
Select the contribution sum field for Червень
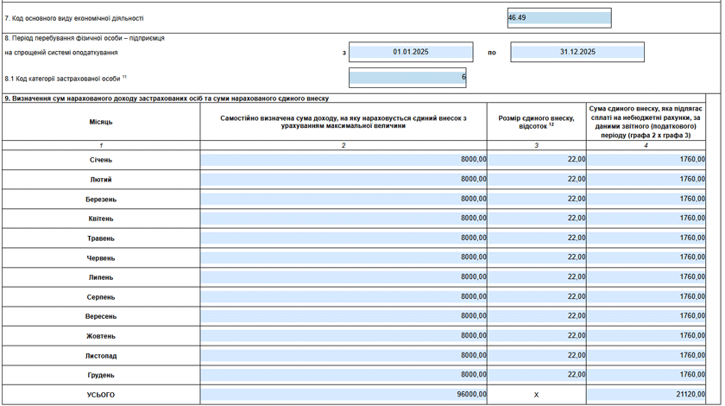pos(646,257)
